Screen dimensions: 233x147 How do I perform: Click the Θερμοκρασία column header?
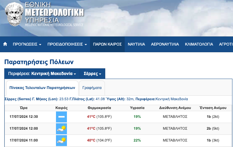click(x=99, y=108)
